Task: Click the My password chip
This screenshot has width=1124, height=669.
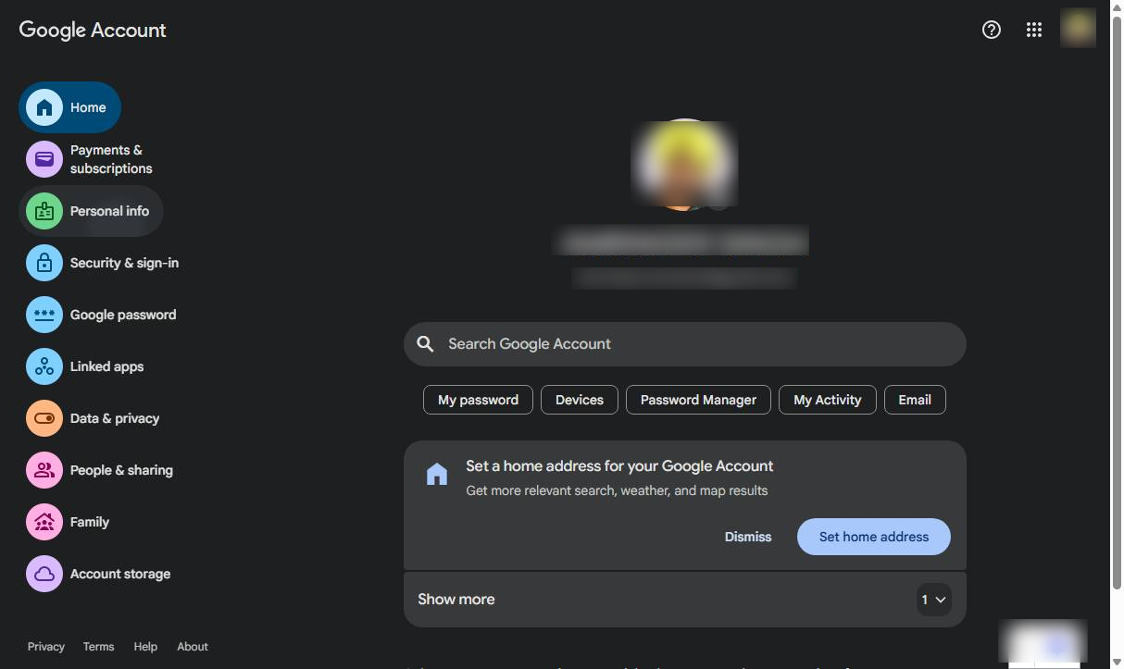Action: click(478, 400)
